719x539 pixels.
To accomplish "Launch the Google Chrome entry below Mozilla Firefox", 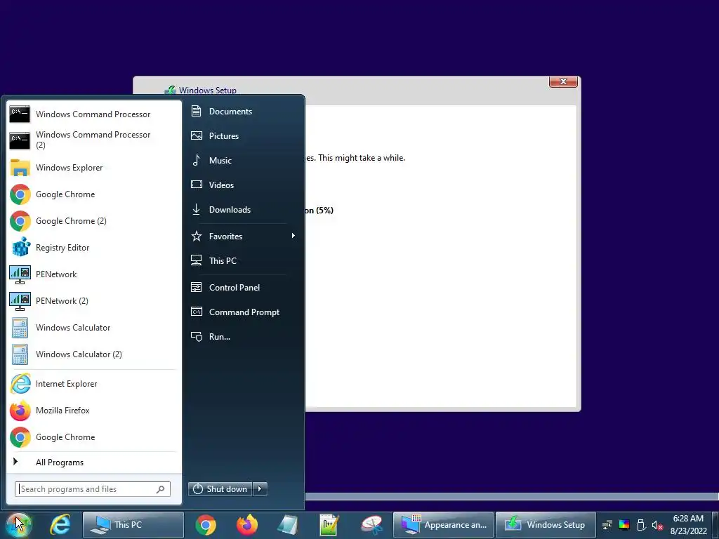I will 94,437.
